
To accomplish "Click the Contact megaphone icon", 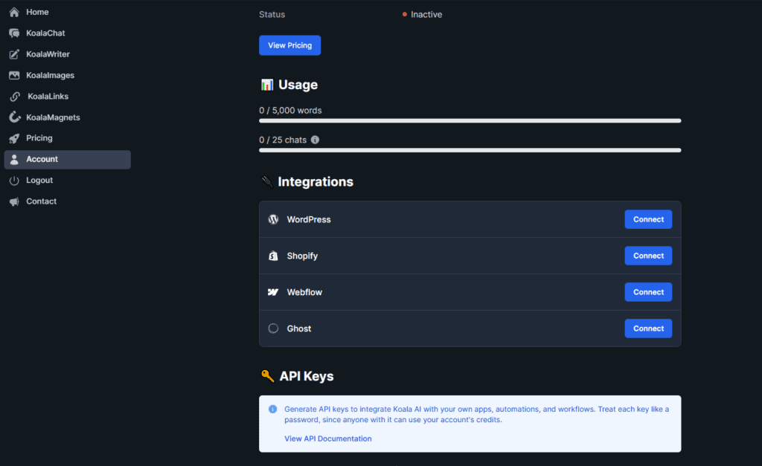I will pos(14,201).
